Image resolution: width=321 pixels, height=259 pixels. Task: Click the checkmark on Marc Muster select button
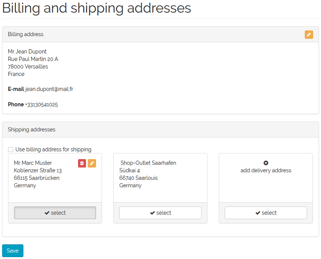pyautogui.click(x=47, y=213)
